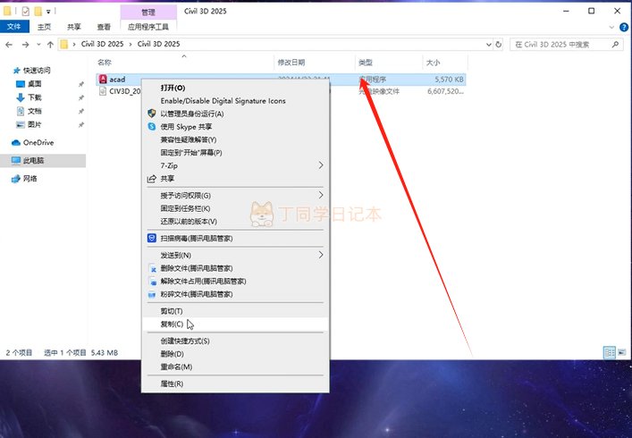The image size is (632, 438).
Task: Click first Civil 3D 2025 breadcrumb
Action: pyautogui.click(x=103, y=44)
